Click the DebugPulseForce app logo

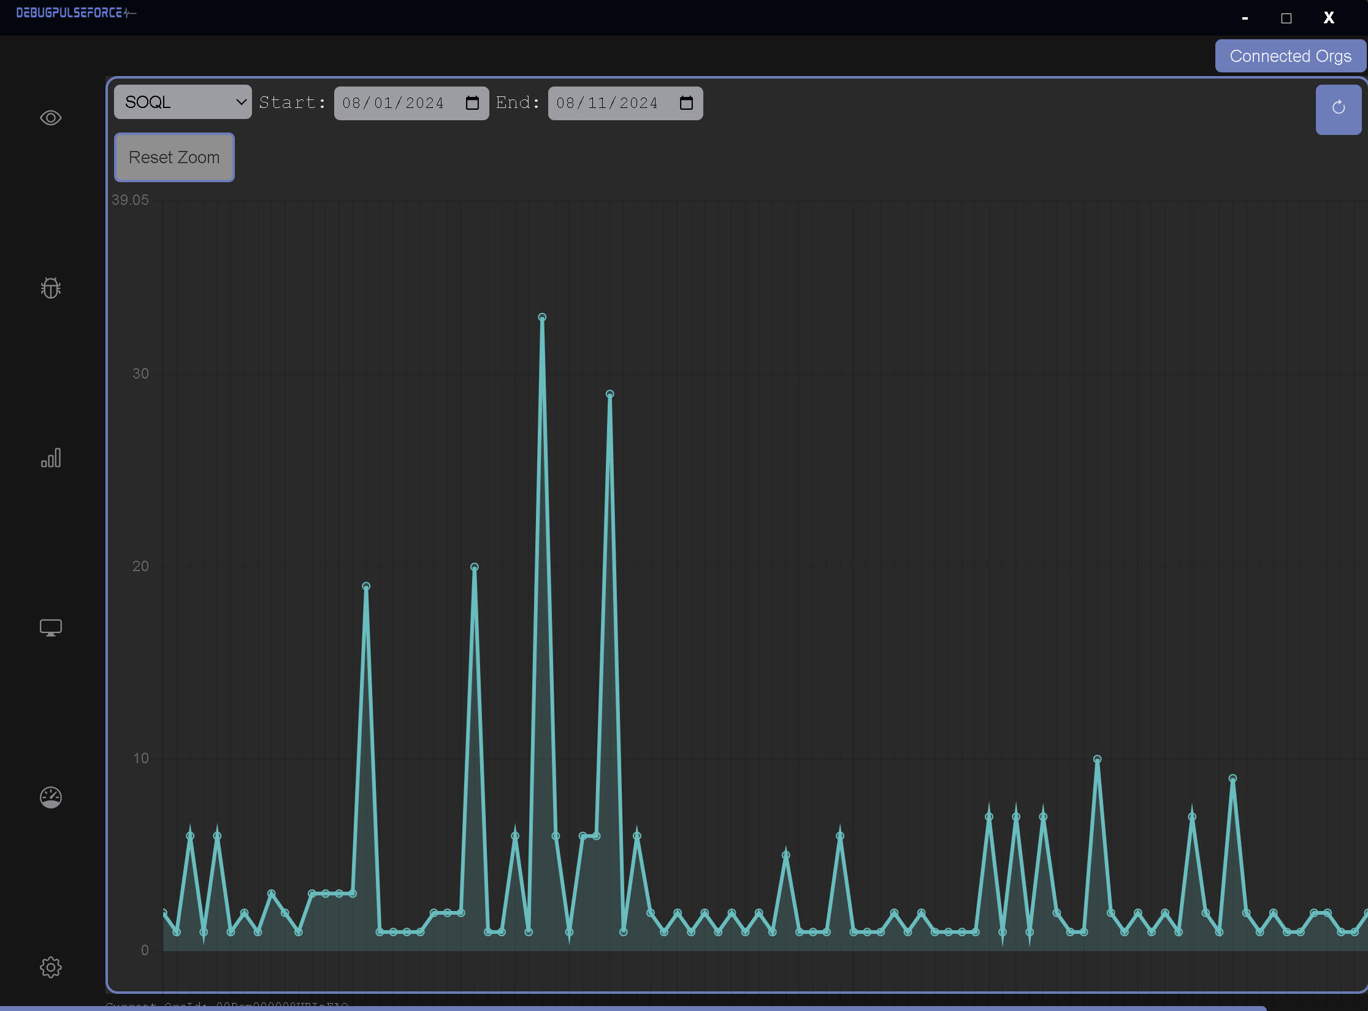[75, 13]
